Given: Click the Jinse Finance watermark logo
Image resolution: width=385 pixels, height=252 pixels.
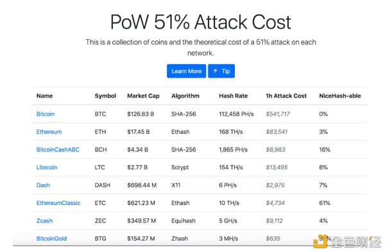Looking at the screenshot, I should click(347, 241).
